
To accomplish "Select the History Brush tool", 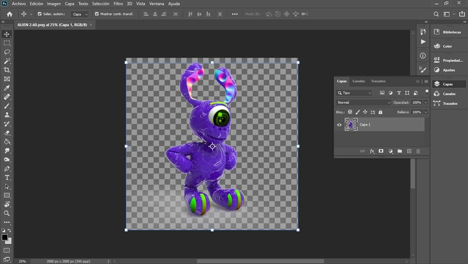I will point(7,124).
